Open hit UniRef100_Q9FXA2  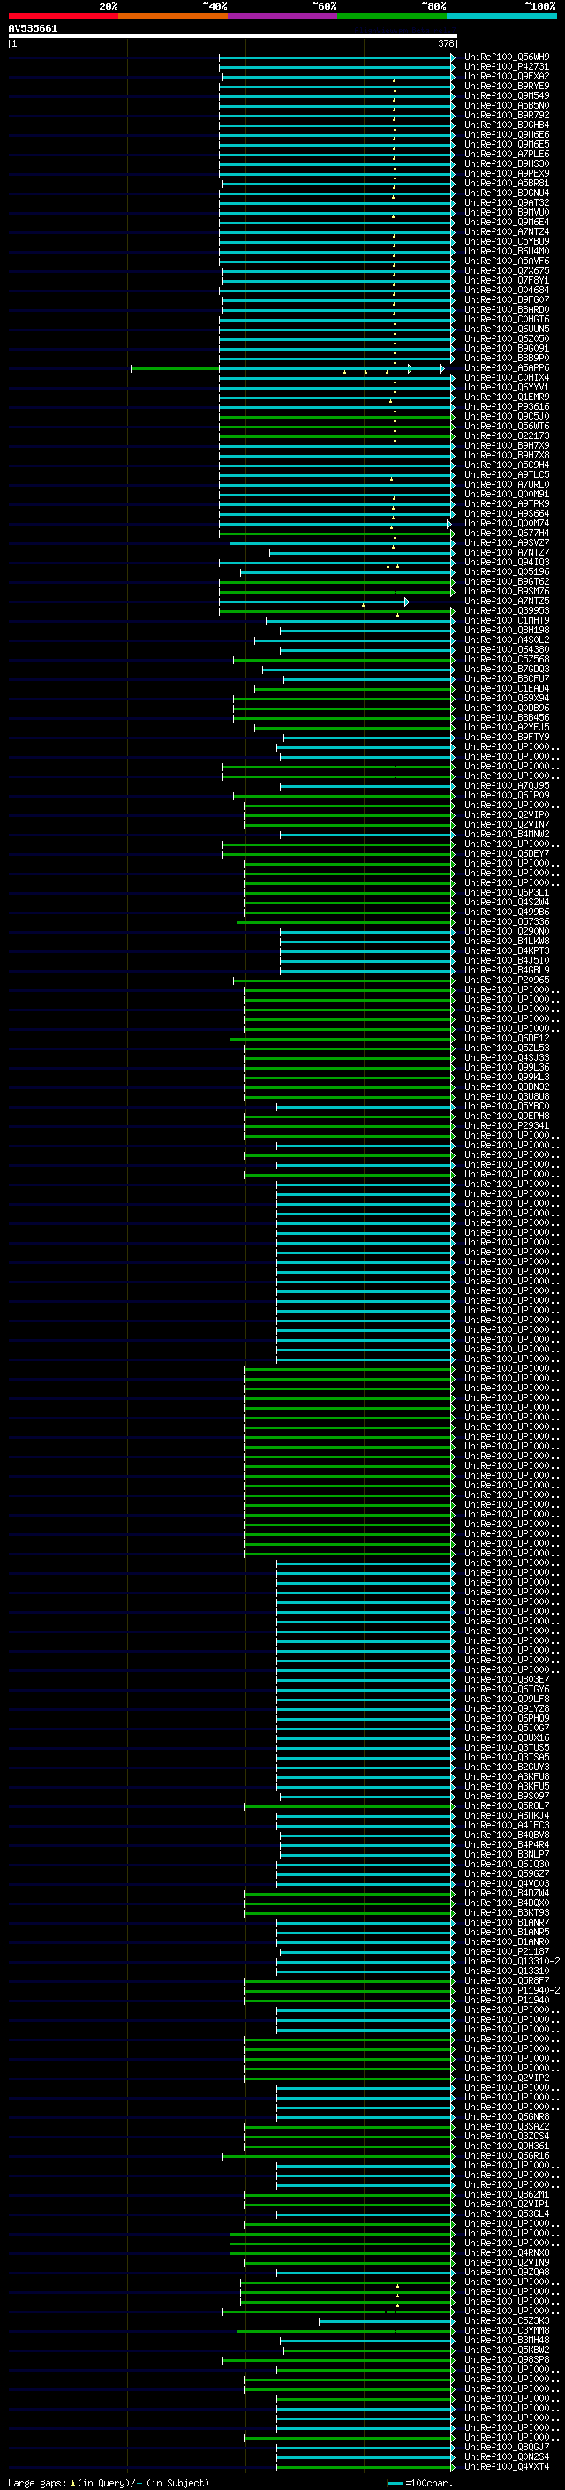507,76
